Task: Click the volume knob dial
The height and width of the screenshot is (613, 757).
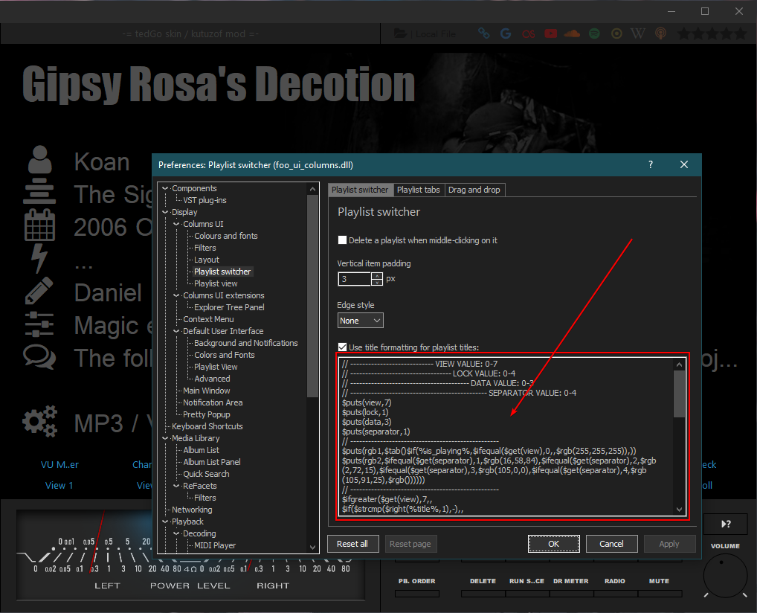Action: pos(725,575)
